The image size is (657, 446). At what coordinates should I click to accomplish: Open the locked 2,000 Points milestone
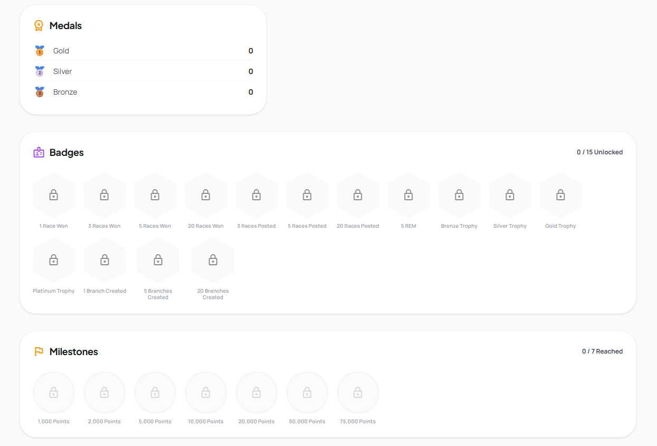point(105,393)
